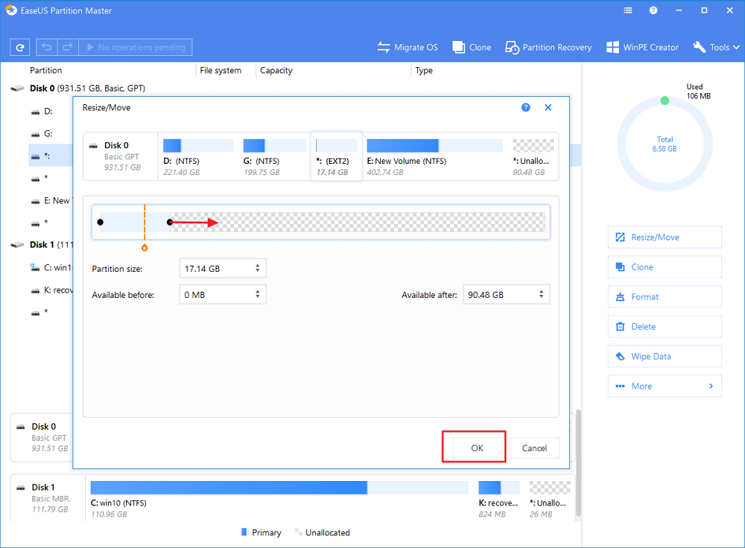Select the 26 MB unallocated block on Disk 1
The image size is (745, 548).
coord(549,499)
